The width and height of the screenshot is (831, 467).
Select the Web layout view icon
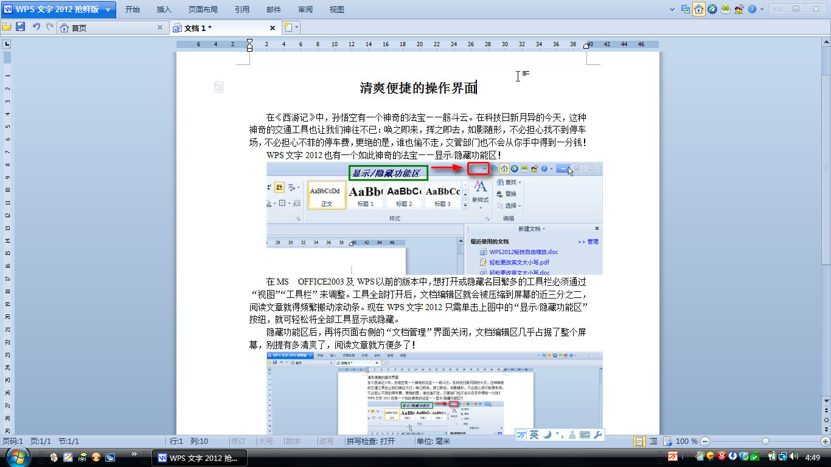[x=667, y=441]
